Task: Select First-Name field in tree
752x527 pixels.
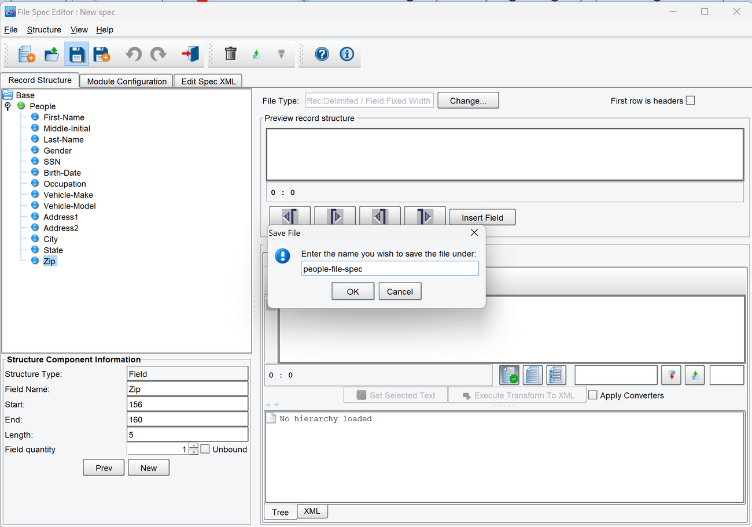Action: [x=64, y=117]
